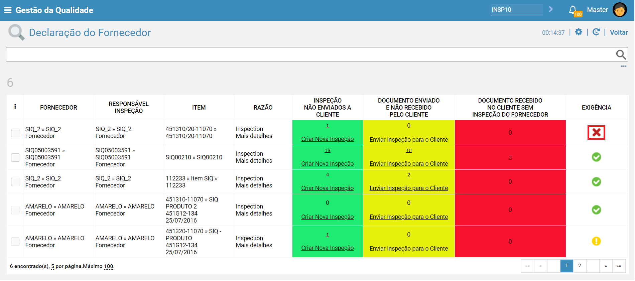
Task: Change the Máximo 100 value
Action: click(108, 266)
